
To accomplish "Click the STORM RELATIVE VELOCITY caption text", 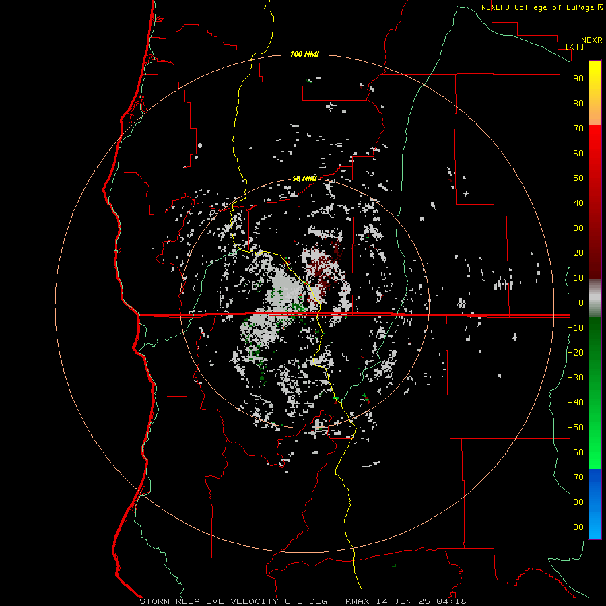I will [209, 601].
